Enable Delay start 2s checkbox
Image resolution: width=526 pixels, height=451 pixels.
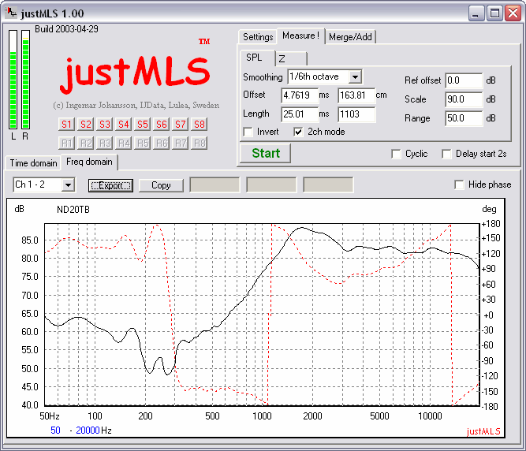pos(446,154)
